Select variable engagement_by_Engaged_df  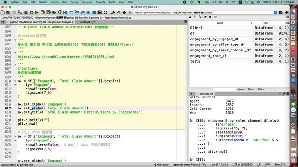coord(239,39)
